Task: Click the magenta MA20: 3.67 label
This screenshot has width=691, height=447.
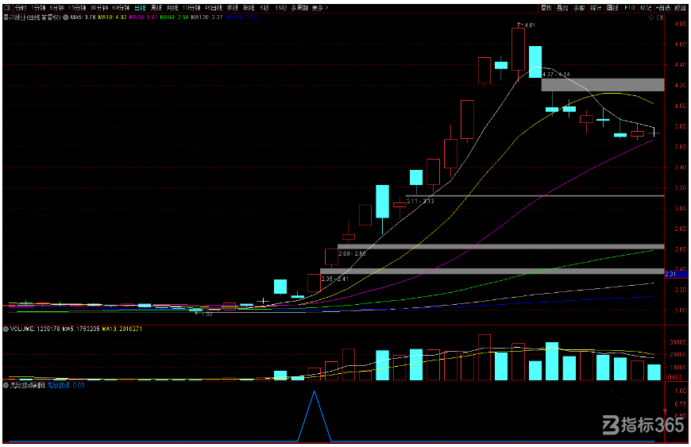Action: click(143, 17)
